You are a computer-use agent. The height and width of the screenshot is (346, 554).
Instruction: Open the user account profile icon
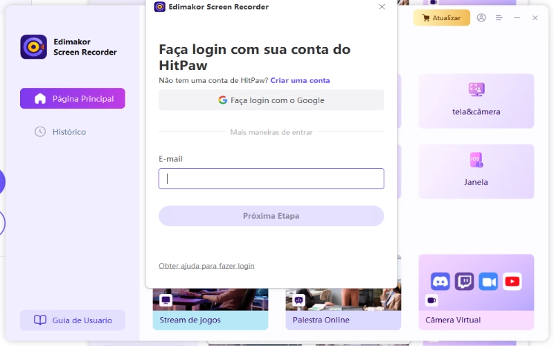(481, 18)
